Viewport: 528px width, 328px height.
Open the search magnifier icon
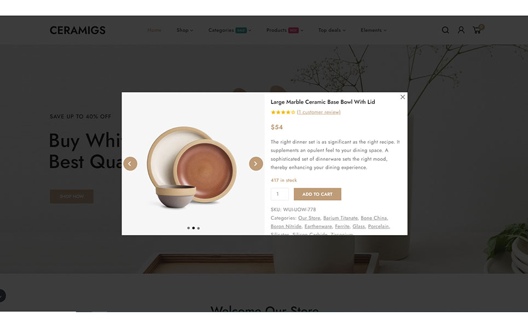[x=445, y=30]
